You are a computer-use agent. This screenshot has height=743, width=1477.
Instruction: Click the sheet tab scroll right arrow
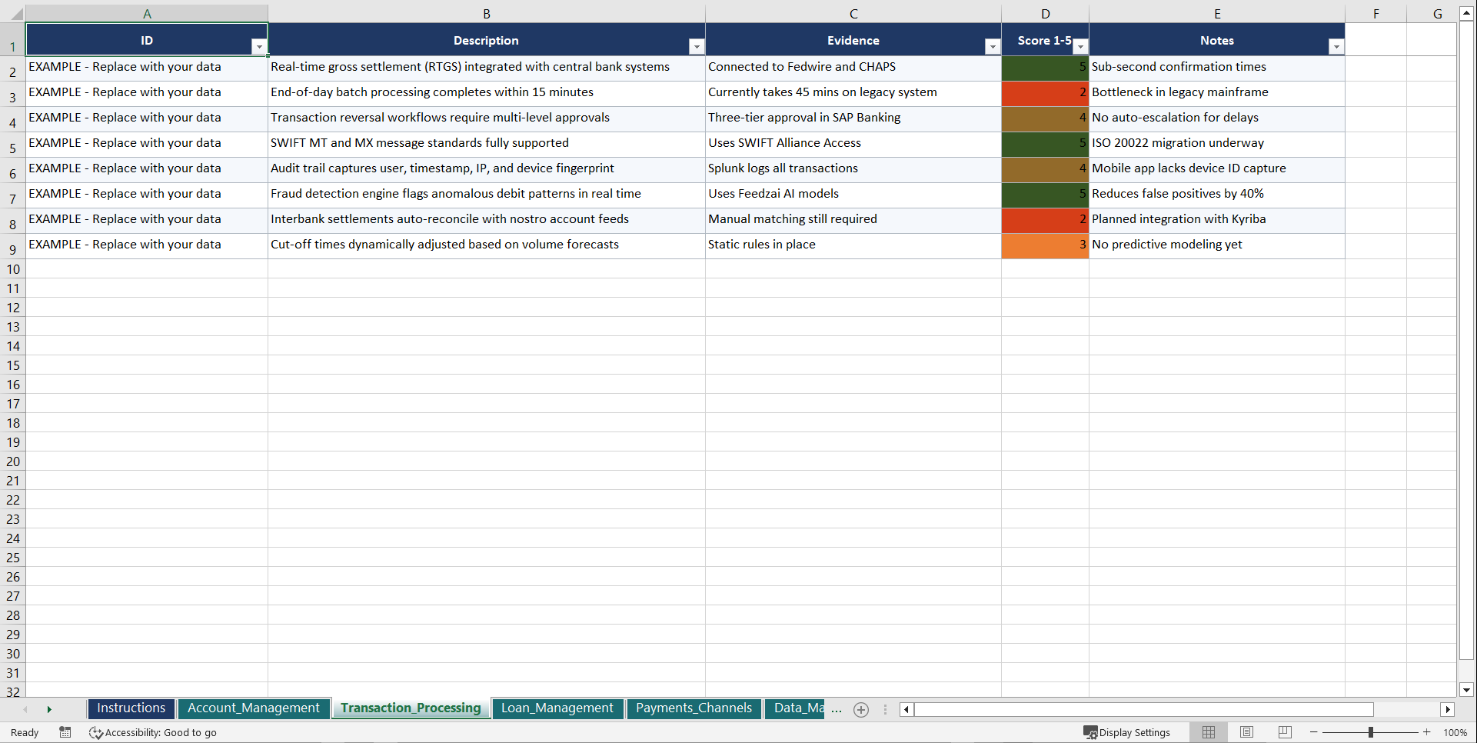(49, 709)
